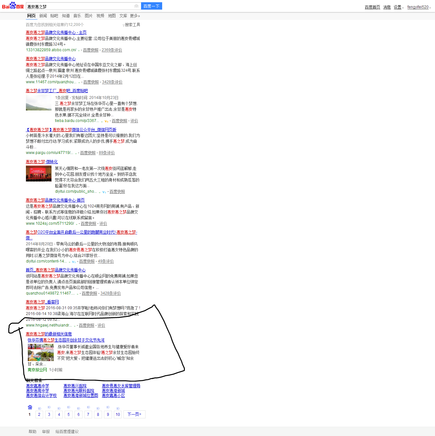Open result 惠之梦余甘梦工厂_惠安吧_百度贴吧
The image size is (435, 436).
click(x=57, y=91)
